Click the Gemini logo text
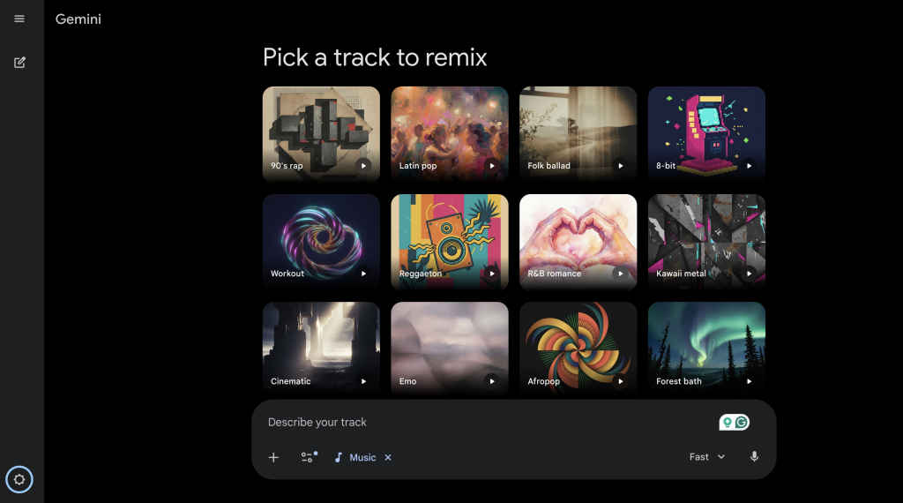Image resolution: width=903 pixels, height=503 pixels. tap(78, 19)
